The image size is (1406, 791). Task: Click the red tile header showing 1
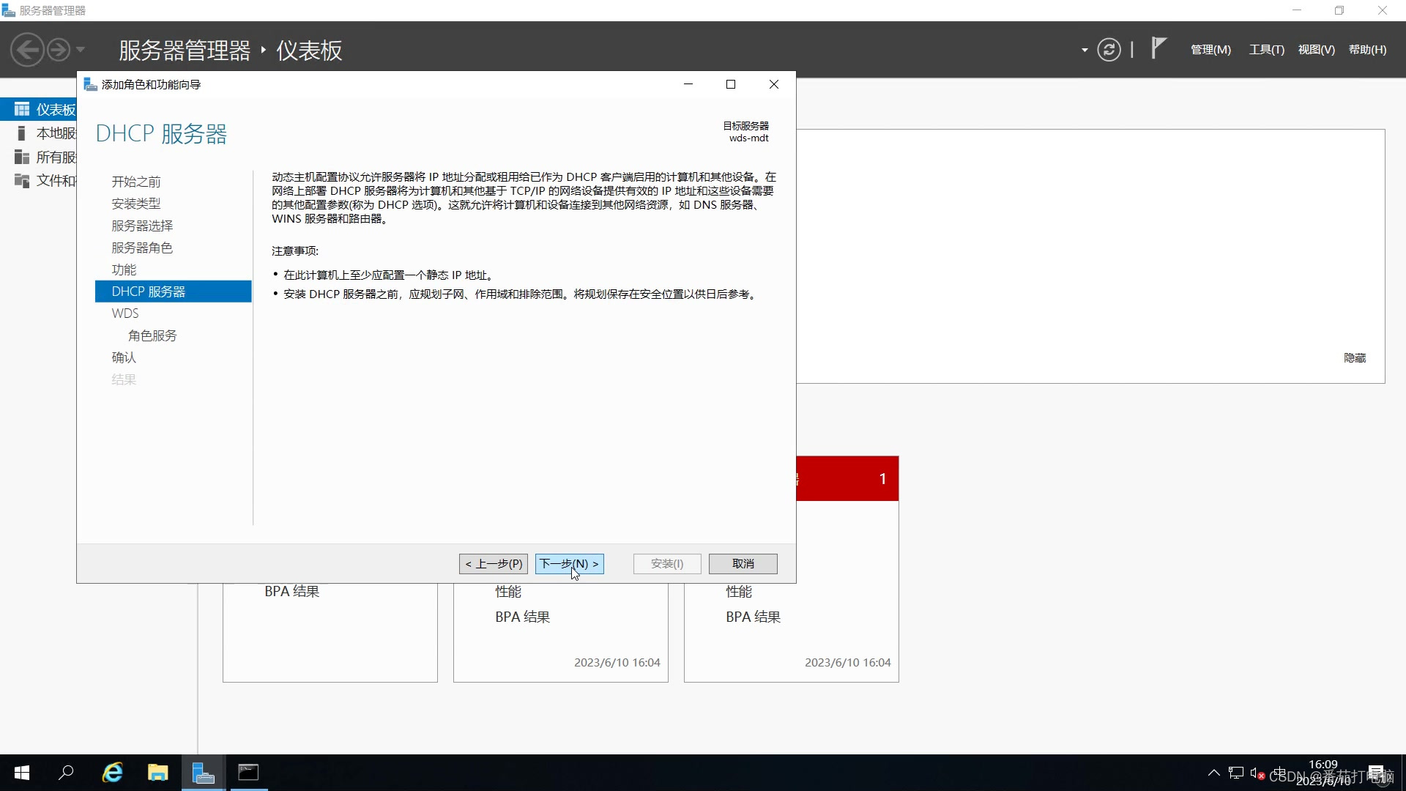847,479
